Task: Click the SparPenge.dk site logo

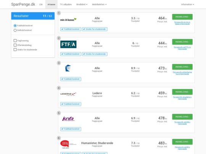Action: coord(23,4)
